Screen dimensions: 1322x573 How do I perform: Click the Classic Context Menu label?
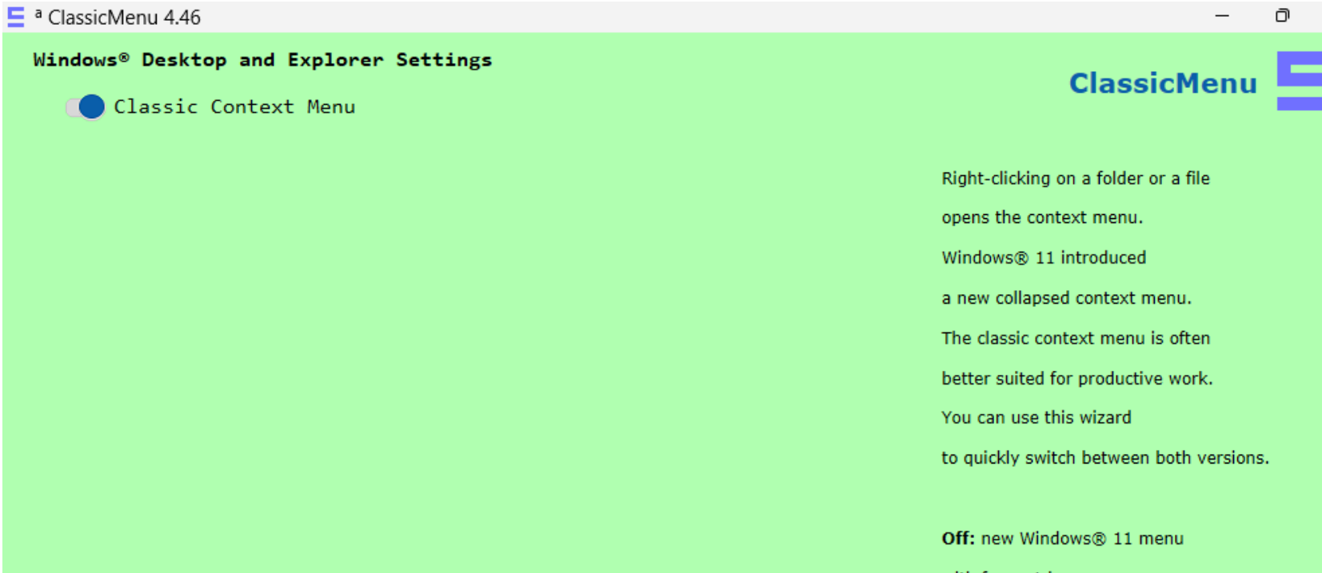click(x=234, y=106)
